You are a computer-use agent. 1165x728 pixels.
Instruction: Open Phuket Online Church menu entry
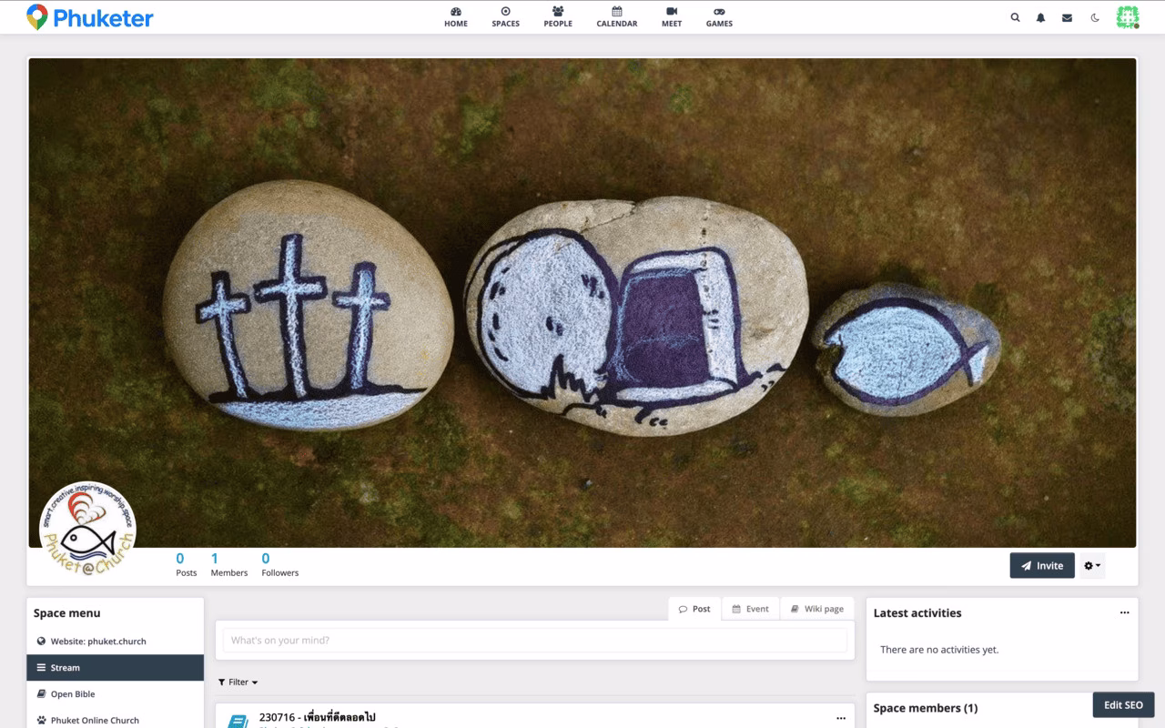pyautogui.click(x=116, y=720)
